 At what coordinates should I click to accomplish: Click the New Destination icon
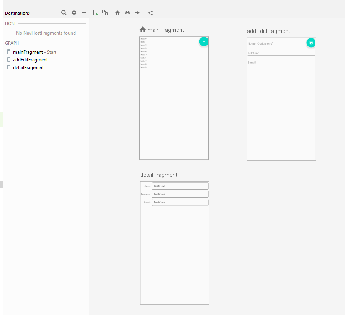pyautogui.click(x=96, y=13)
